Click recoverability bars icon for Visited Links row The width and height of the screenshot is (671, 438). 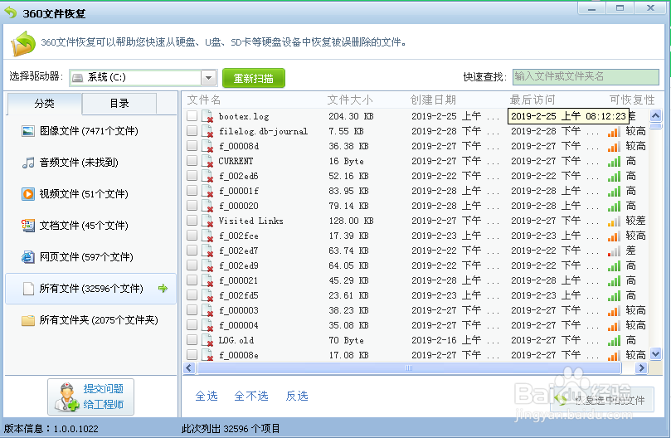(614, 221)
